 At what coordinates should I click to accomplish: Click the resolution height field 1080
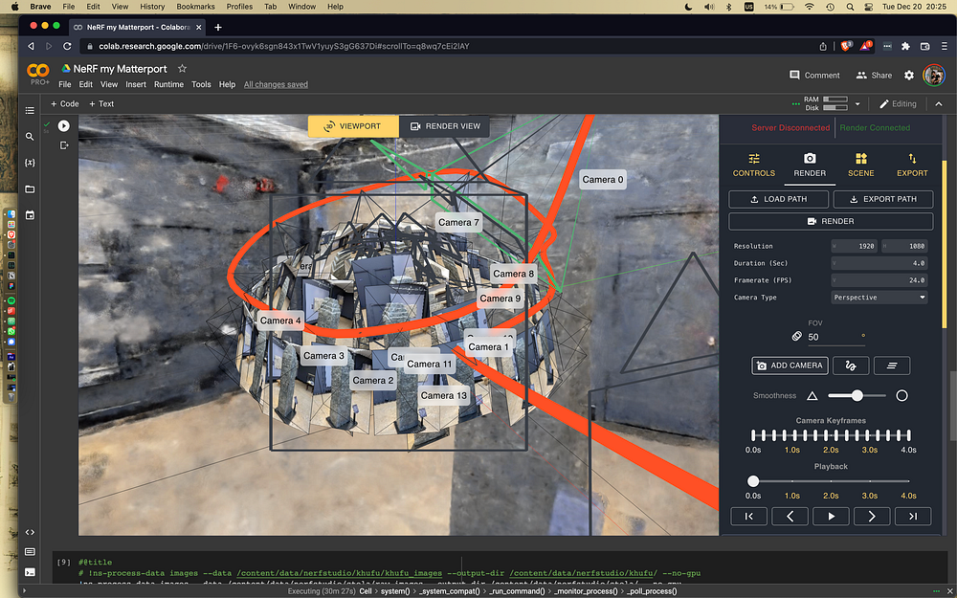[904, 246]
